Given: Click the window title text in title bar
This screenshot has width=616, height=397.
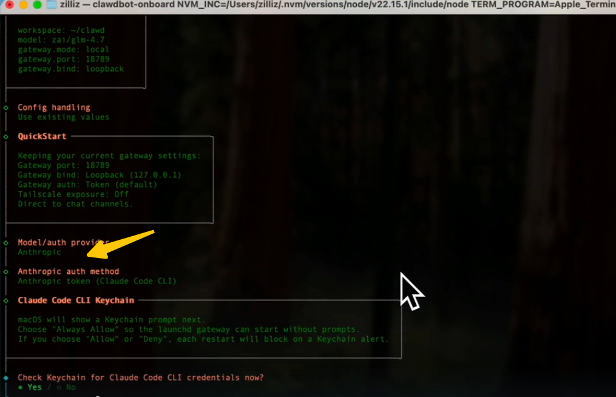Looking at the screenshot, I should 334,5.
